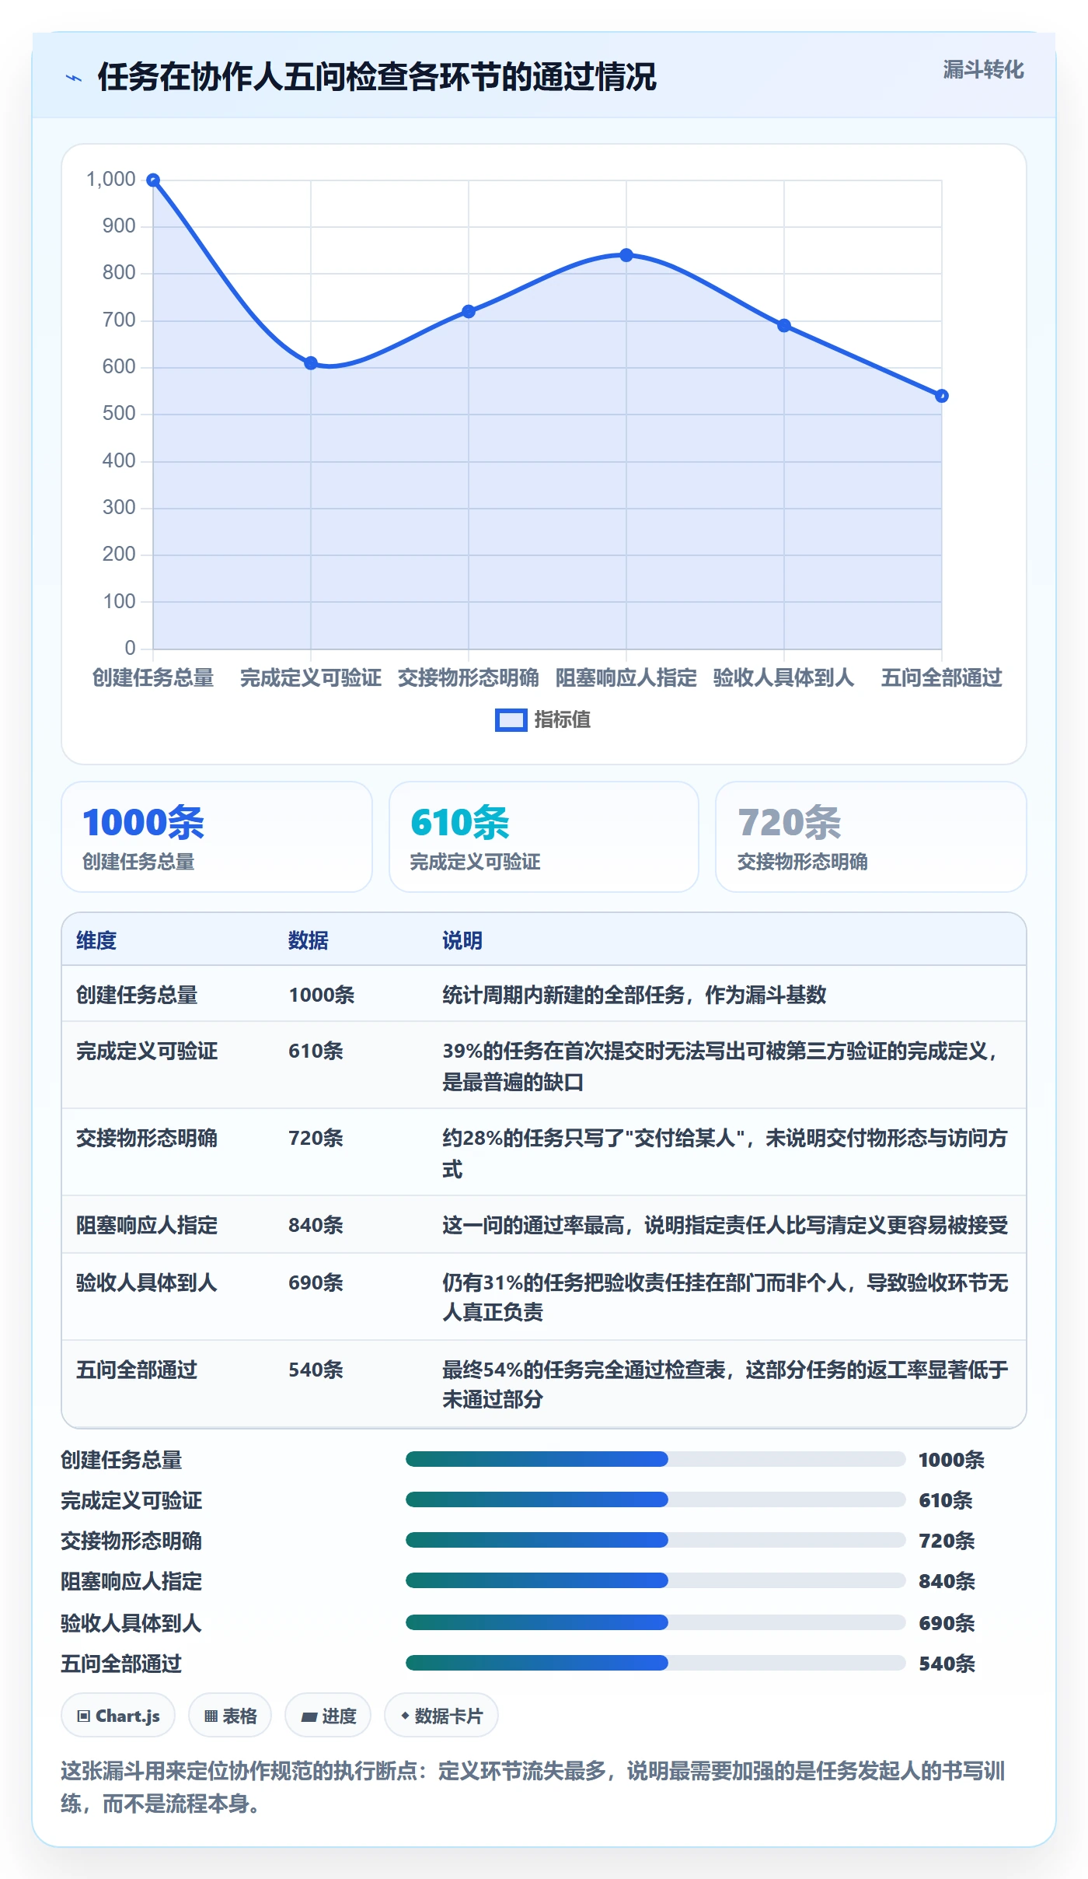Click the 1,000 y-axis tick label
1088x1879 pixels.
point(111,180)
